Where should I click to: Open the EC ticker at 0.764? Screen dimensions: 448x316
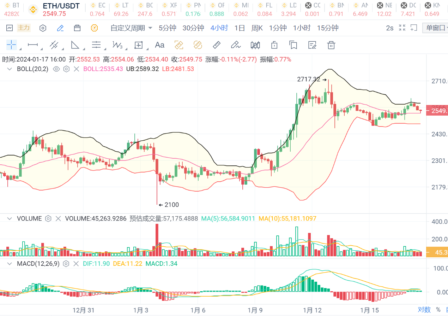97,10
